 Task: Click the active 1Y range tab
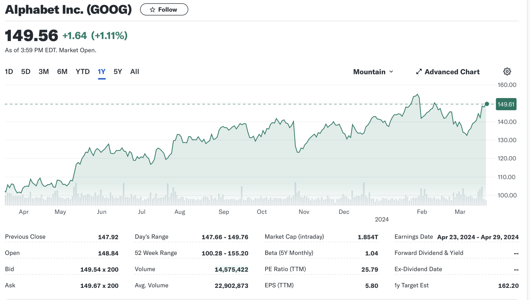pyautogui.click(x=101, y=72)
